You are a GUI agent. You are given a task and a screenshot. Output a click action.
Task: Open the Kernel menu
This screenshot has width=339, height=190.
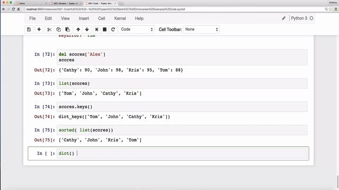[120, 18]
